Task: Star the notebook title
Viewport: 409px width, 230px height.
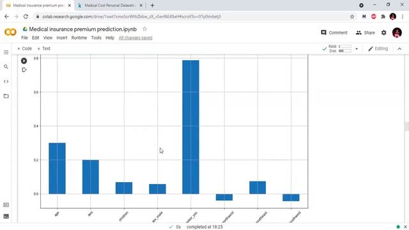Action: (144, 29)
